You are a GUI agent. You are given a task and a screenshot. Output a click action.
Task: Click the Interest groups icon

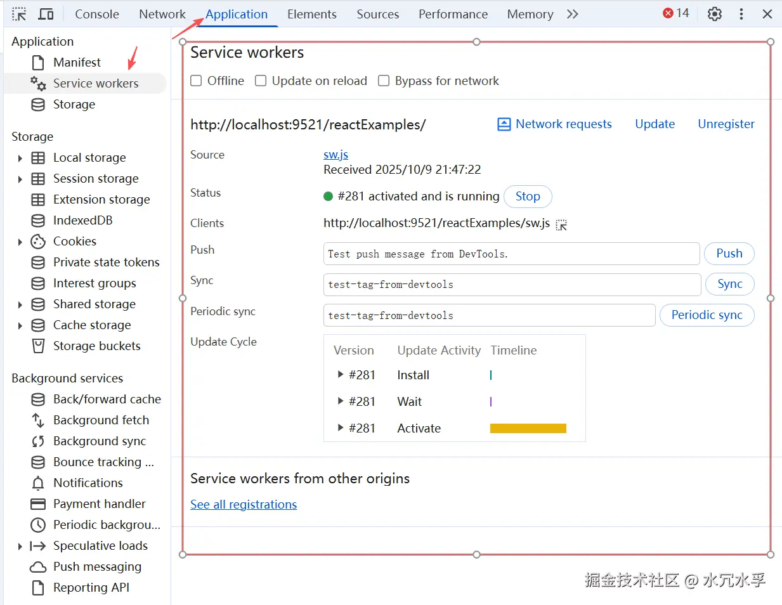38,283
